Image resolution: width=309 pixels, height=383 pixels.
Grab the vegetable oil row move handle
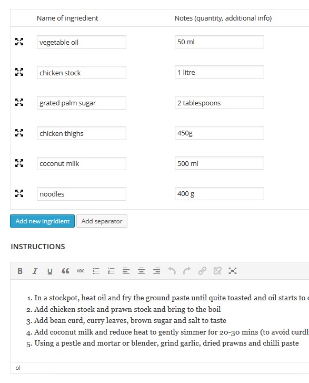pos(19,42)
